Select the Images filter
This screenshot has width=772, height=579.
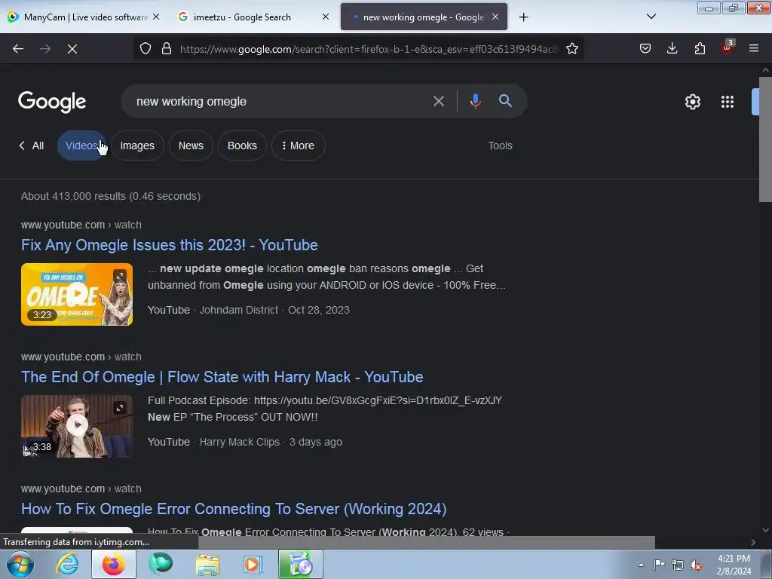[x=137, y=146]
